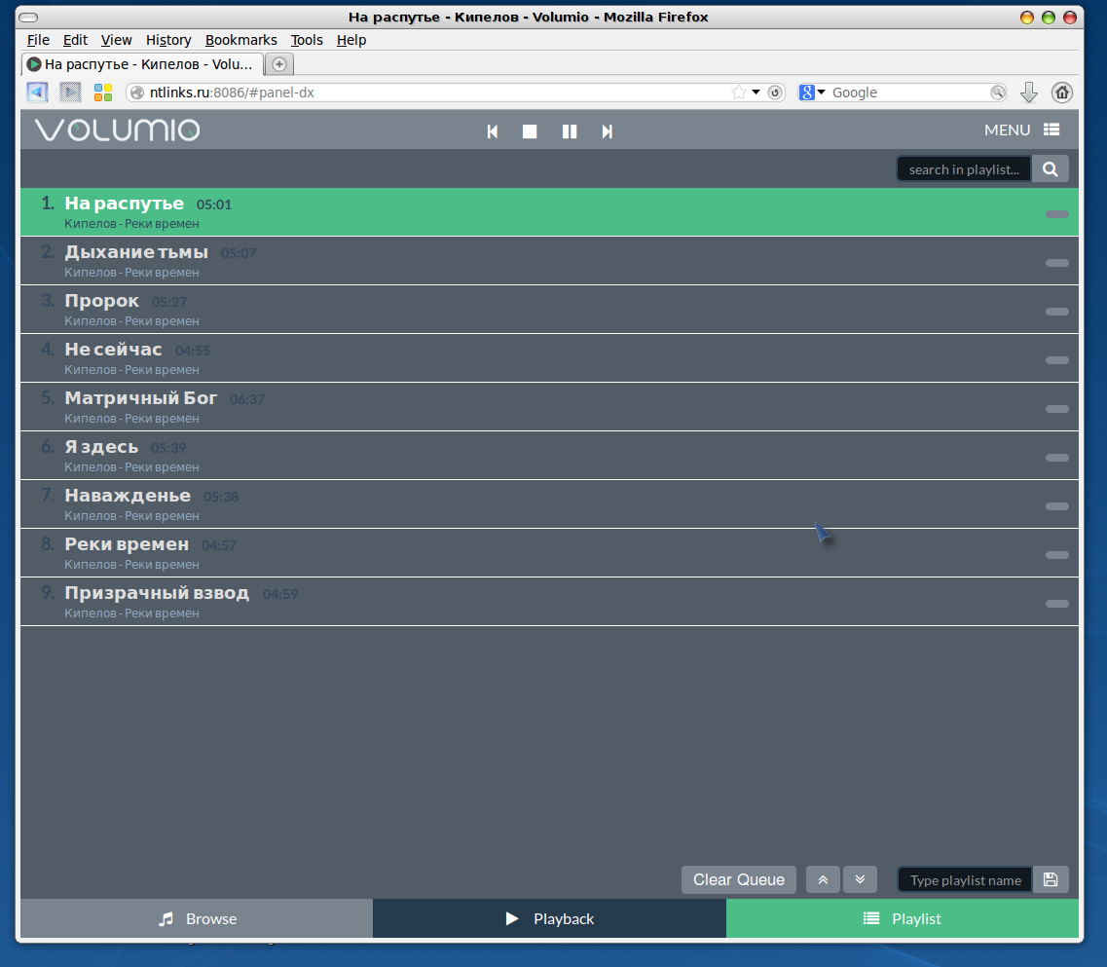The image size is (1107, 967).
Task: Jump to top with double-up chevron
Action: (x=823, y=880)
